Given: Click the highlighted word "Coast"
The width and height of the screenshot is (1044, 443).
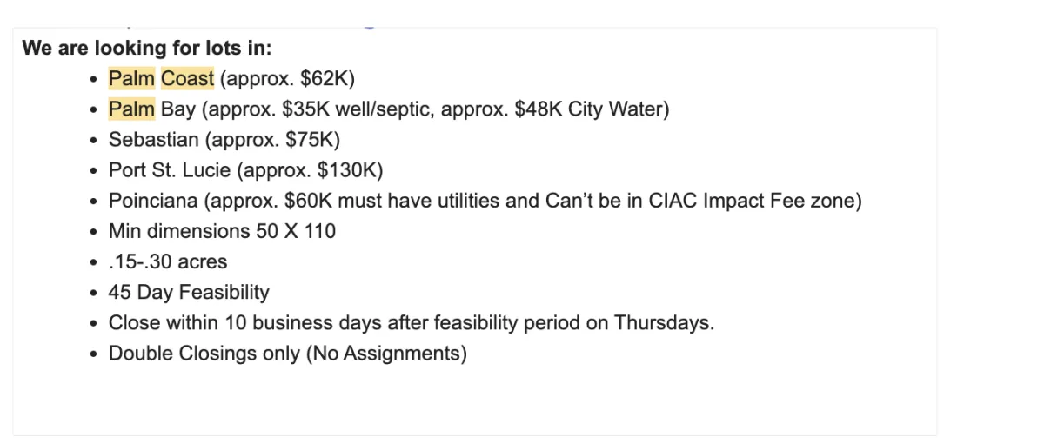Looking at the screenshot, I should coord(187,79).
